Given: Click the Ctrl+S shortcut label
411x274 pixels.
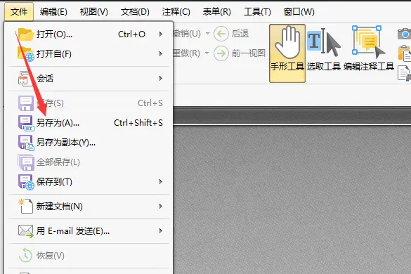Looking at the screenshot, I should pyautogui.click(x=150, y=103).
